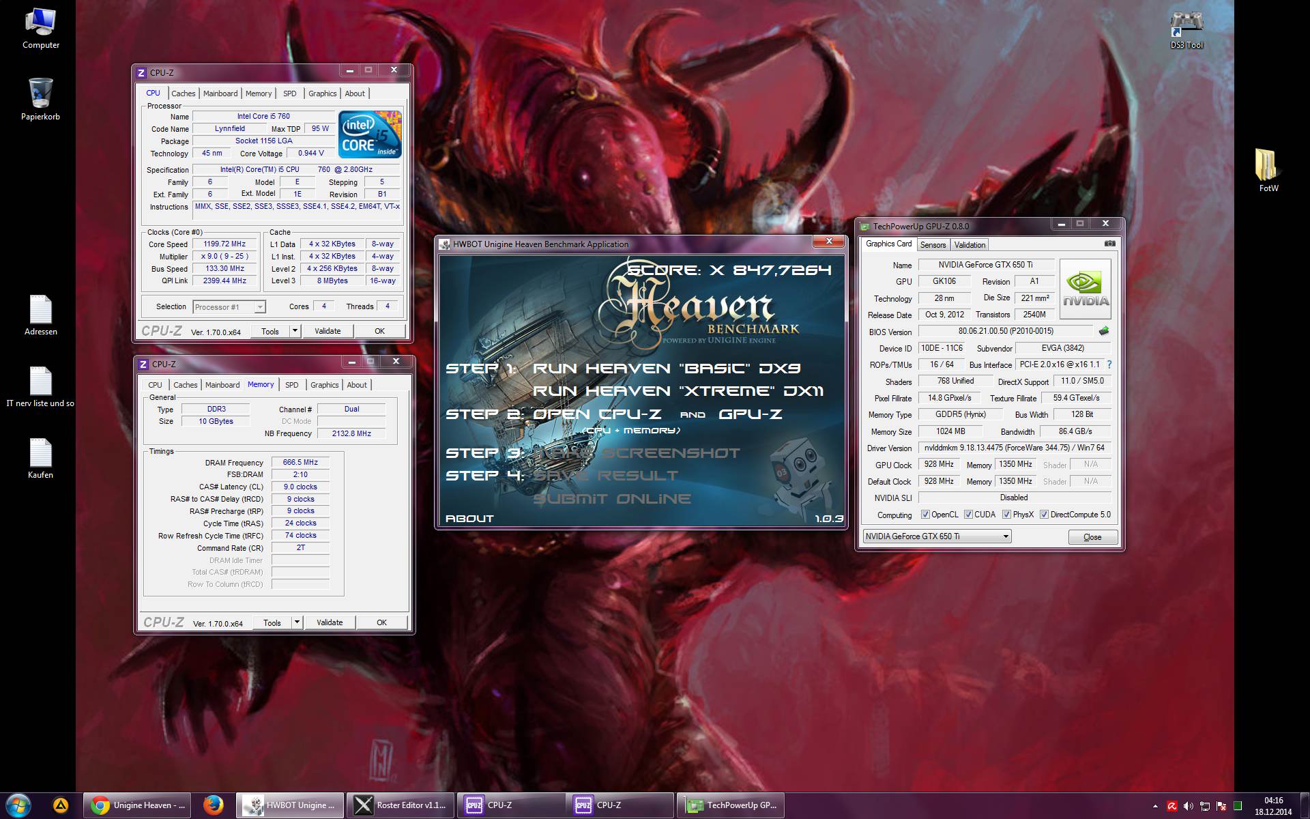
Task: Toggle the CUDA checkbox in GPU-Z
Action: point(968,515)
